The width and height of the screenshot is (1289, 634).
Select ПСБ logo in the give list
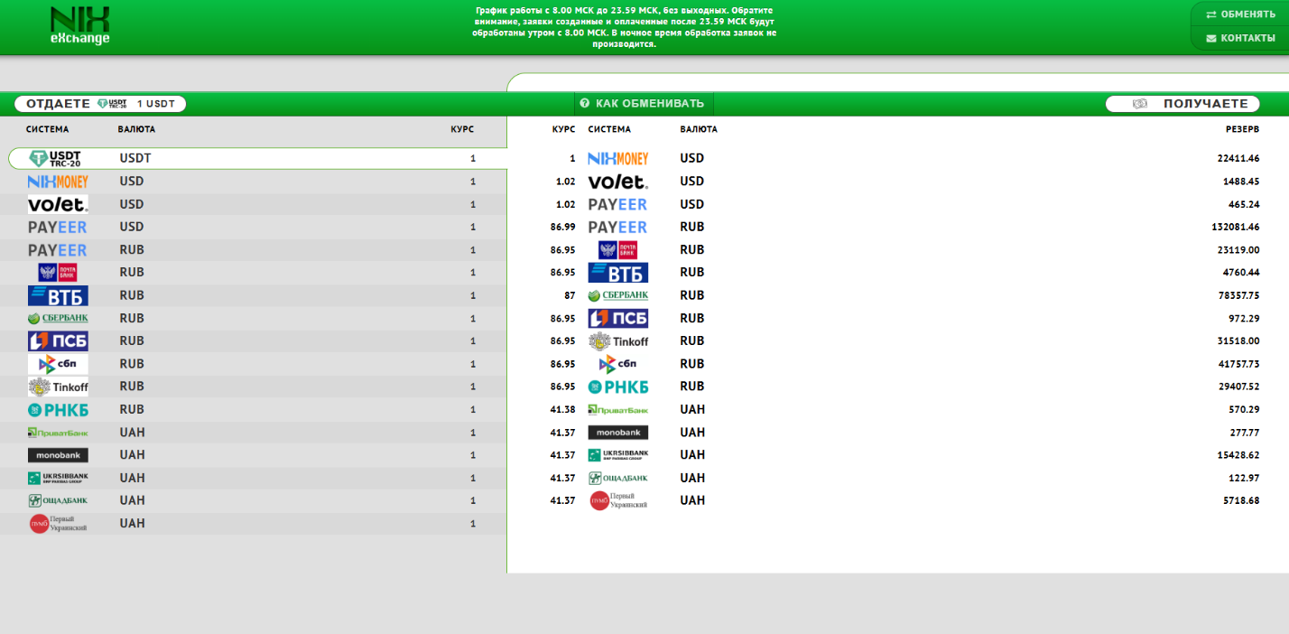click(x=58, y=341)
